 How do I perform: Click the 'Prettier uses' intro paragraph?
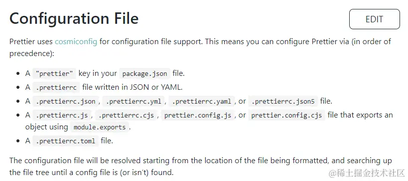pyautogui.click(x=200, y=48)
